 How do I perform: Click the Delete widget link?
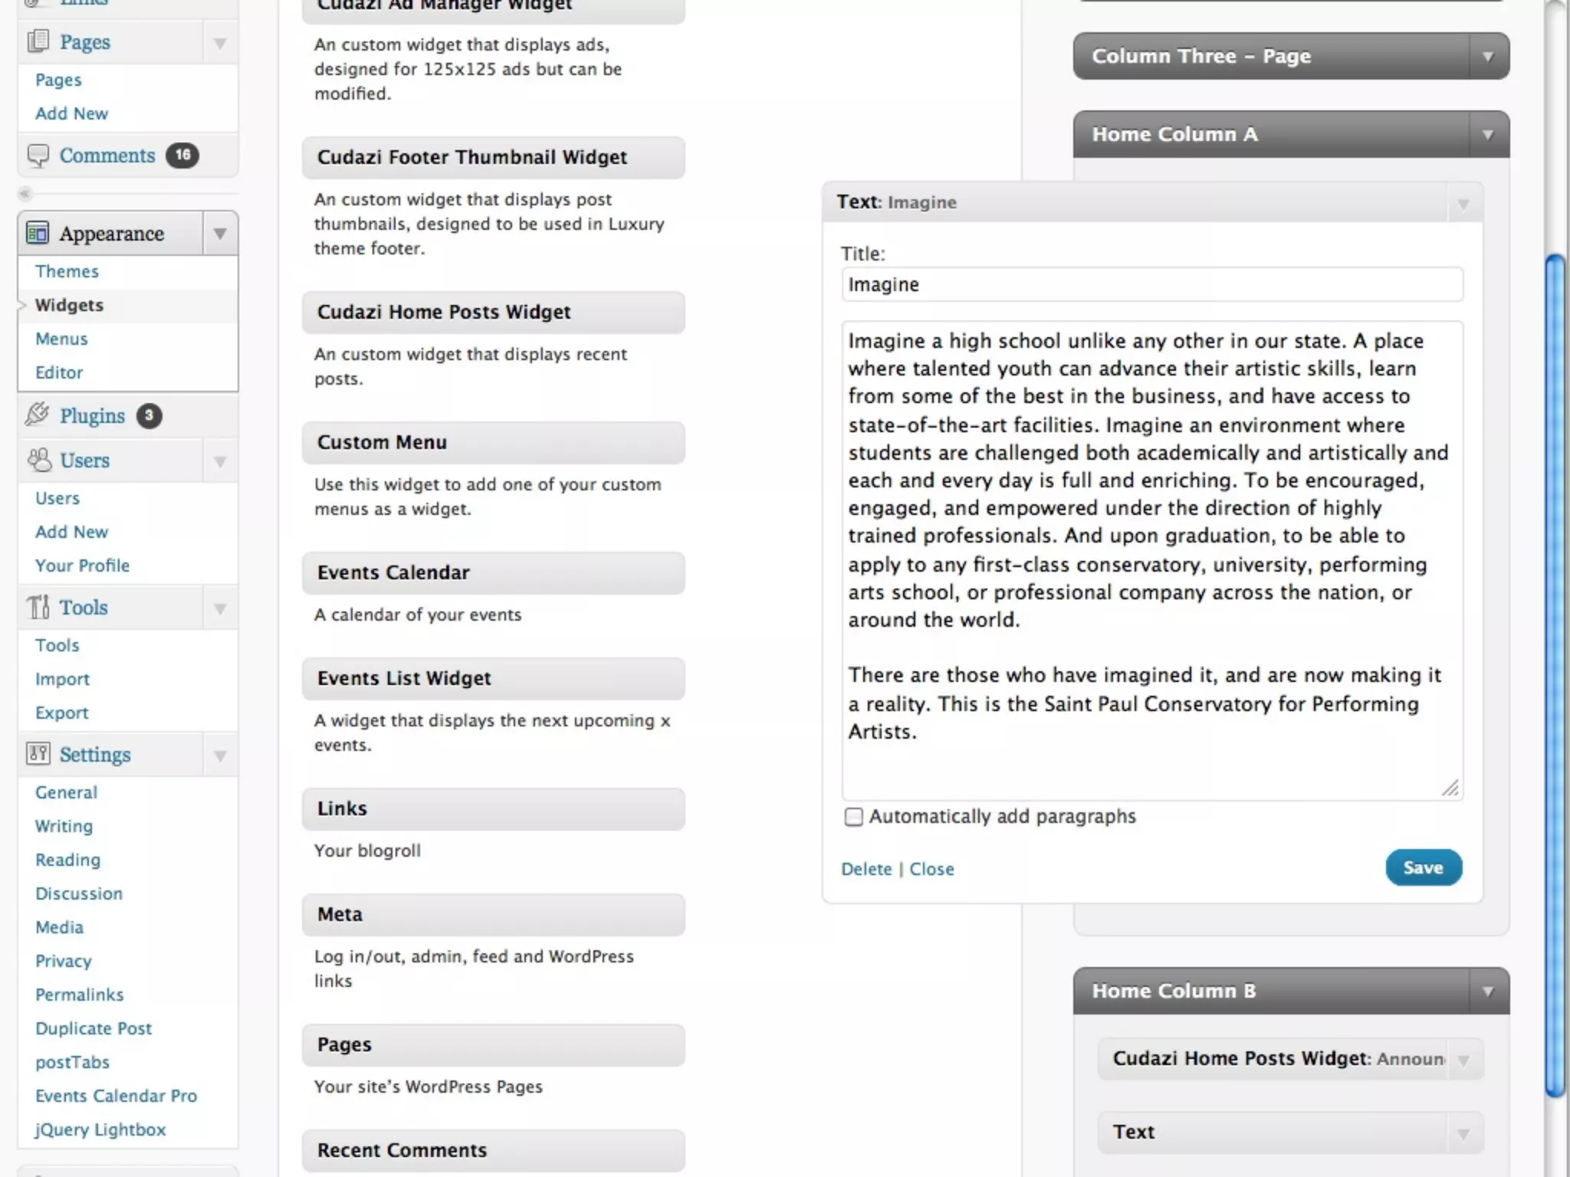coord(866,869)
